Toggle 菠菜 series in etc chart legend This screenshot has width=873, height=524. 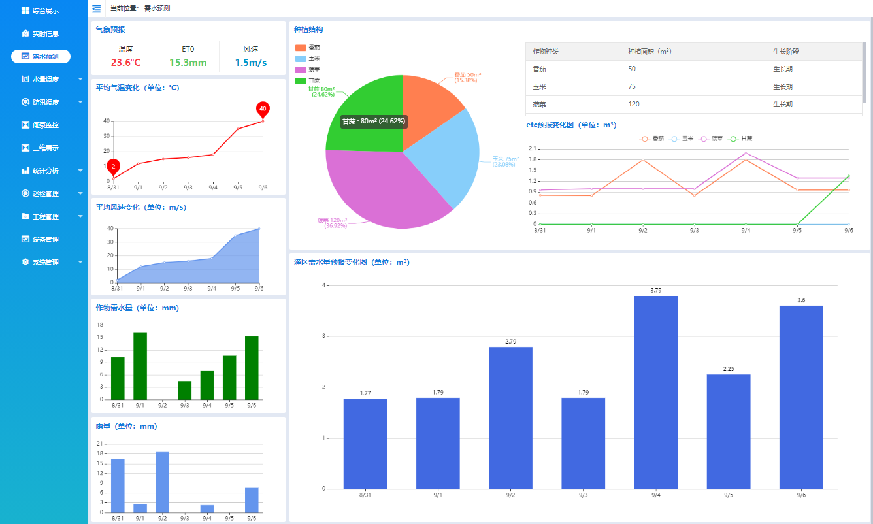(711, 139)
